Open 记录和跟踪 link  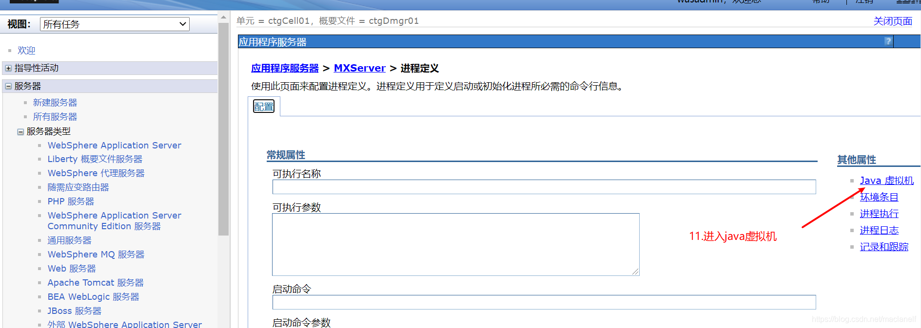[884, 247]
